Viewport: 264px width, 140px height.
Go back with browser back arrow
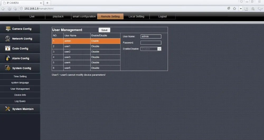[x=3, y=9]
